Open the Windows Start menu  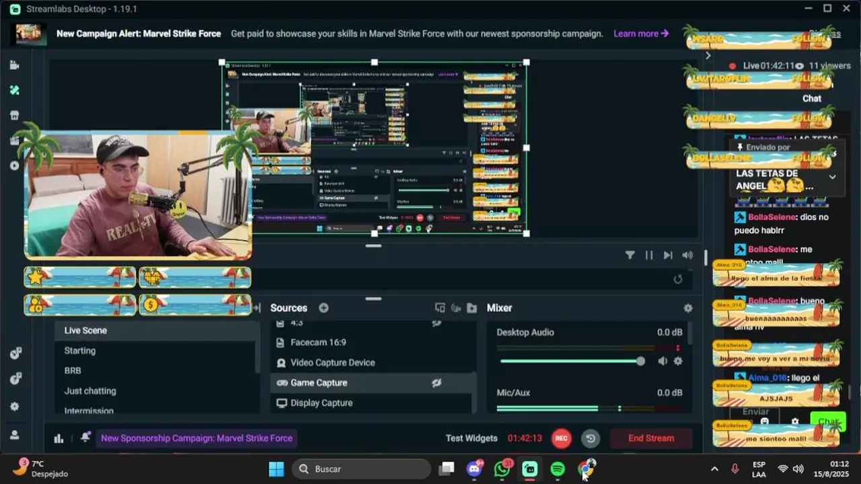click(x=276, y=469)
